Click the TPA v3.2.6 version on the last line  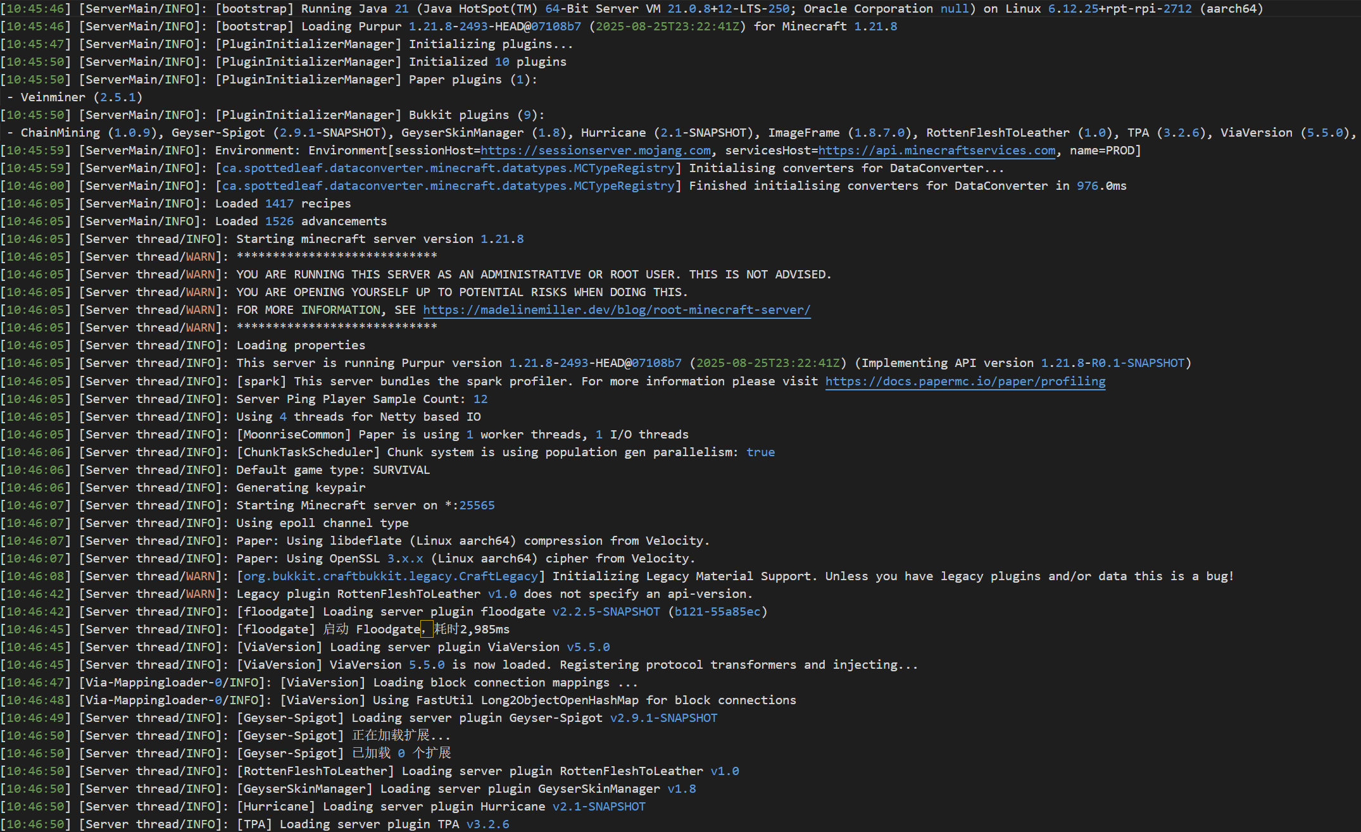pos(487,824)
